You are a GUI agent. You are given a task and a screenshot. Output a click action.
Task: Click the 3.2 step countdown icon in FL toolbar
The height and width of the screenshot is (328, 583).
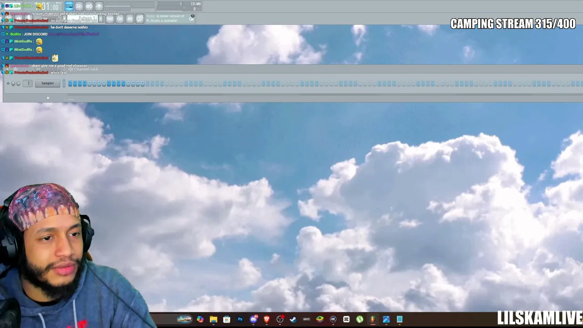[x=79, y=6]
